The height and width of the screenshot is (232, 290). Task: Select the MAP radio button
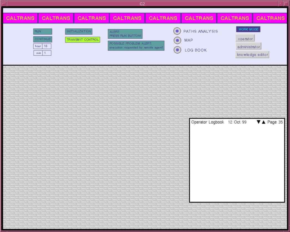click(x=177, y=40)
